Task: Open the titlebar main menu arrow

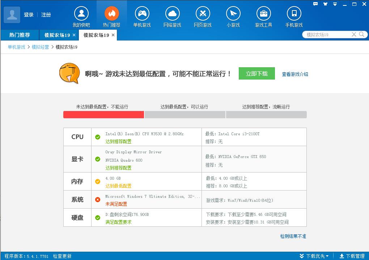Action: pyautogui.click(x=335, y=4)
